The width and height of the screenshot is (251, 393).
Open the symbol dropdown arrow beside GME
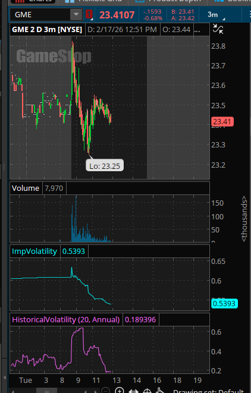pos(76,15)
